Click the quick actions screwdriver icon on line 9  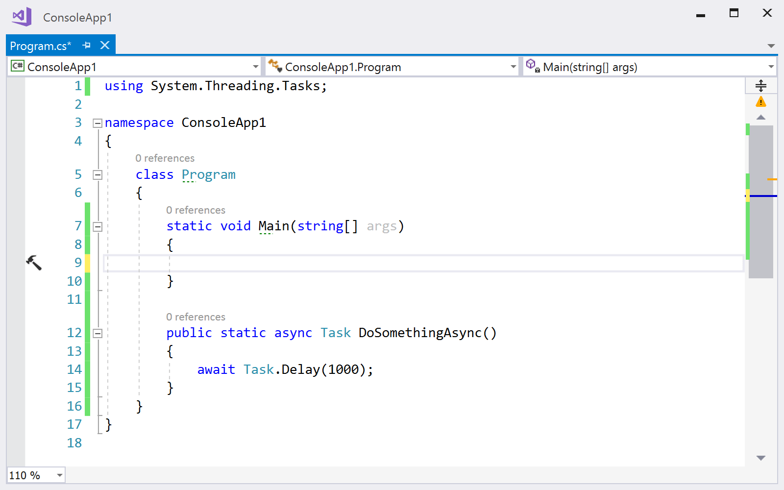(x=33, y=263)
